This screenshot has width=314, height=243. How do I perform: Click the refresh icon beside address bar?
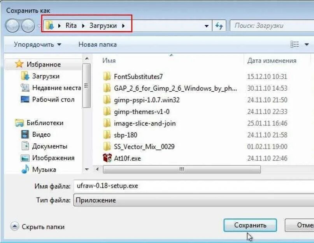tap(219, 26)
